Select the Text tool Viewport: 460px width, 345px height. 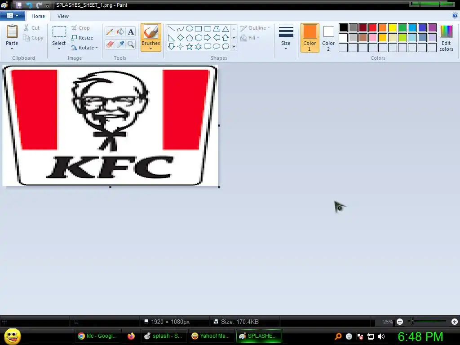pos(131,32)
